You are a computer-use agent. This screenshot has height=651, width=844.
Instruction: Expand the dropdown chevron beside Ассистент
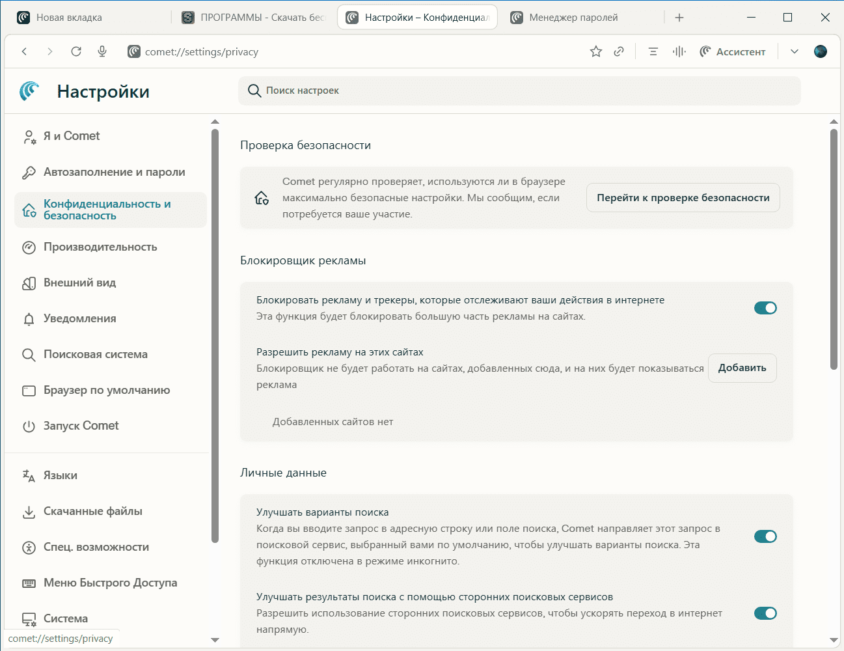tap(795, 51)
